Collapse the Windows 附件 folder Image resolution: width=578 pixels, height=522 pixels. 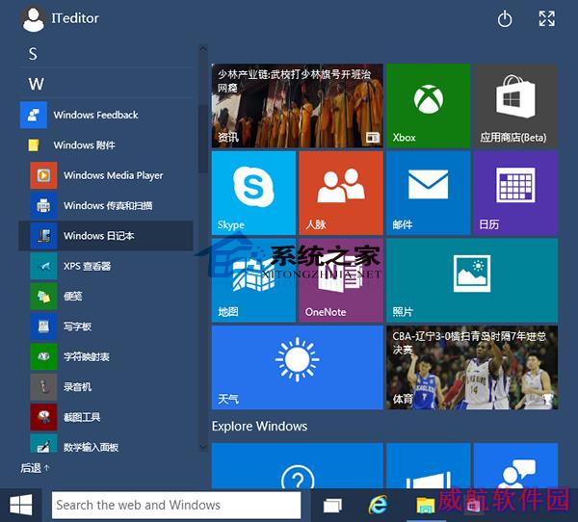(x=34, y=144)
